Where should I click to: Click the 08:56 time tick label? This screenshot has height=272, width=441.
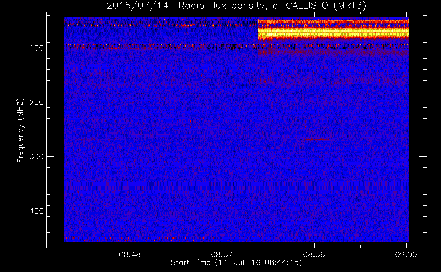tap(314, 255)
